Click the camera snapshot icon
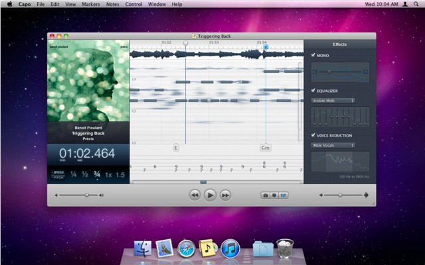The width and height of the screenshot is (425, 265). [x=266, y=195]
